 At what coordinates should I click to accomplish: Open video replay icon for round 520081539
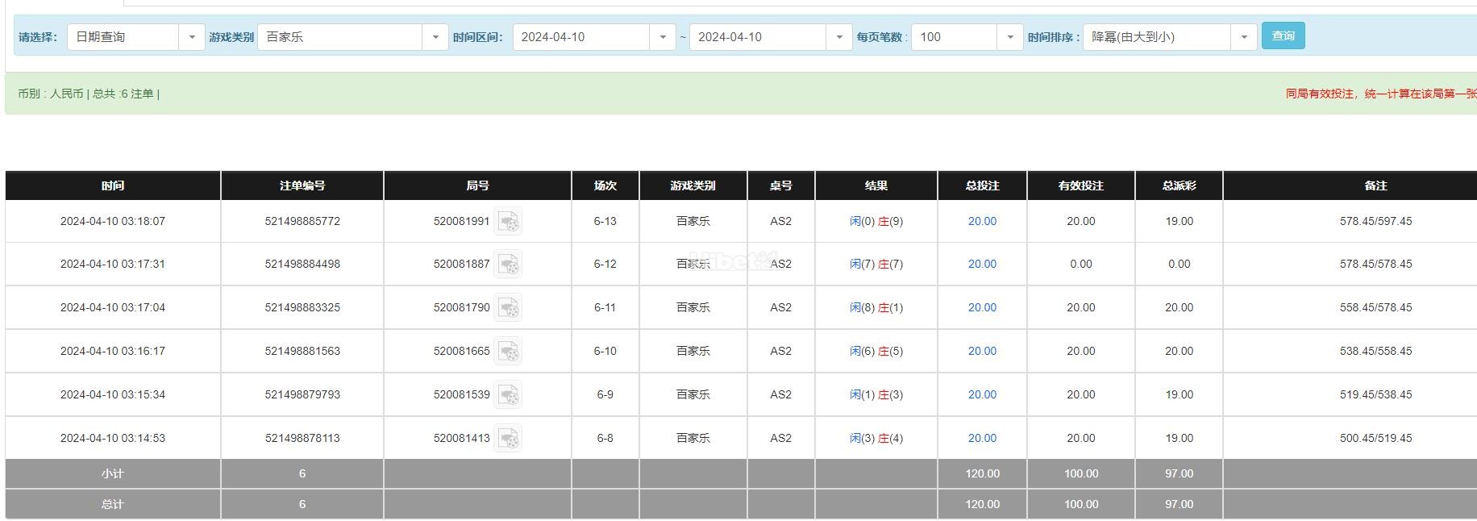[508, 394]
